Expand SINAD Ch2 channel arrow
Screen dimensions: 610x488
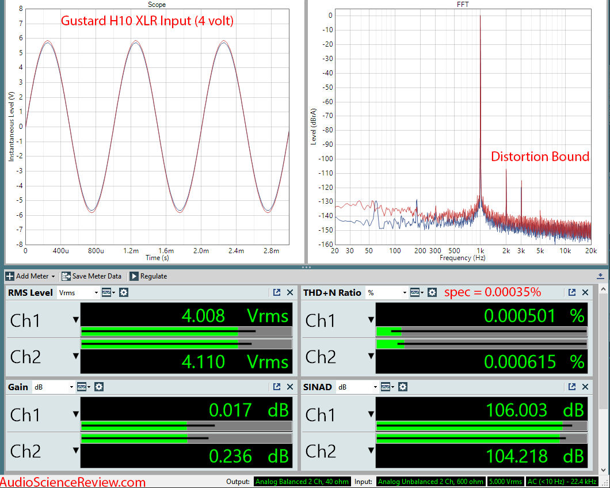(371, 450)
